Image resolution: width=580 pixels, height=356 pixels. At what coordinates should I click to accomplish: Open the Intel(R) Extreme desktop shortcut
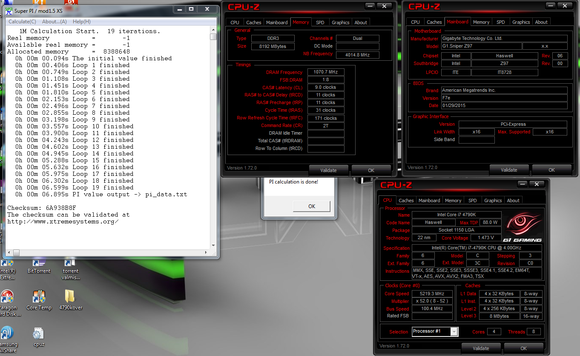7,269
